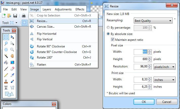Click the print Width 8,33 field
The image size is (180, 109).
(141, 80)
